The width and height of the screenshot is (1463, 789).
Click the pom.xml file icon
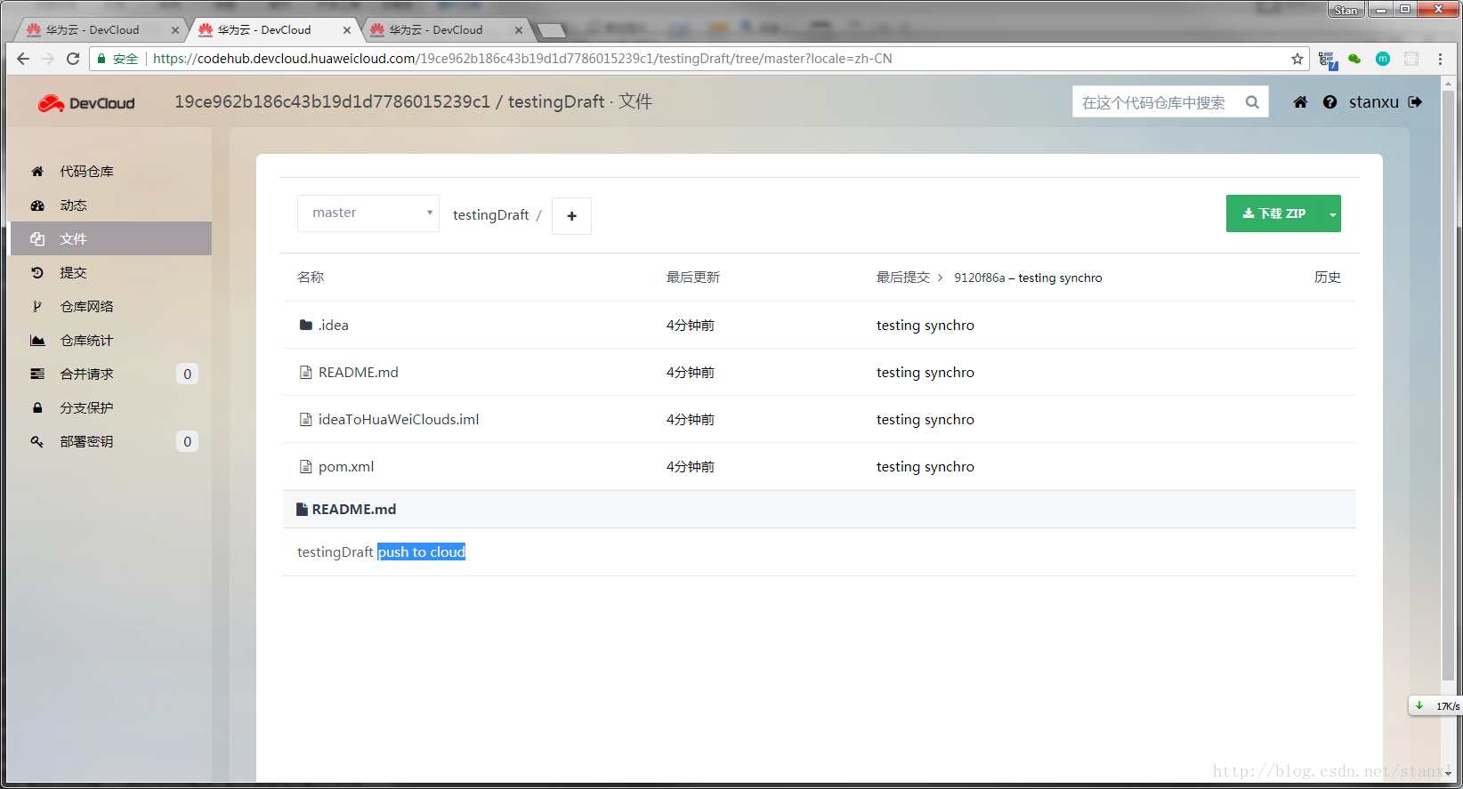point(306,467)
